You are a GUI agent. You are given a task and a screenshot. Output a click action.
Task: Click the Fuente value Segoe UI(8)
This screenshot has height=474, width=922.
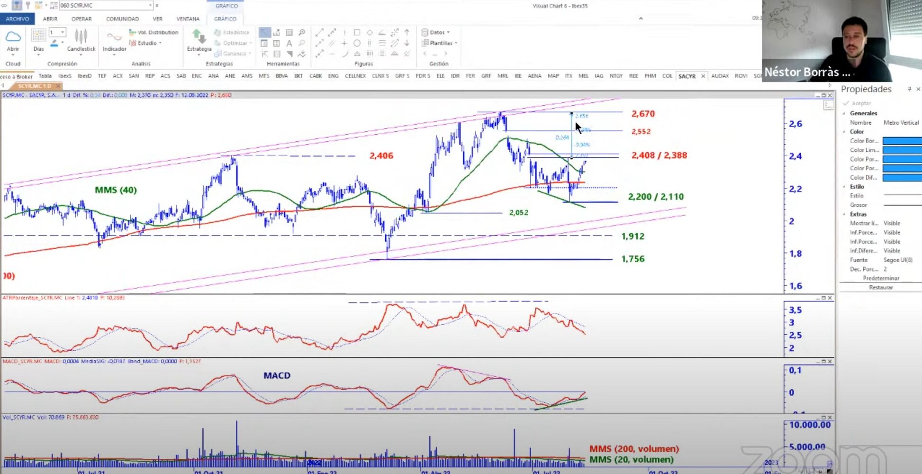point(898,260)
